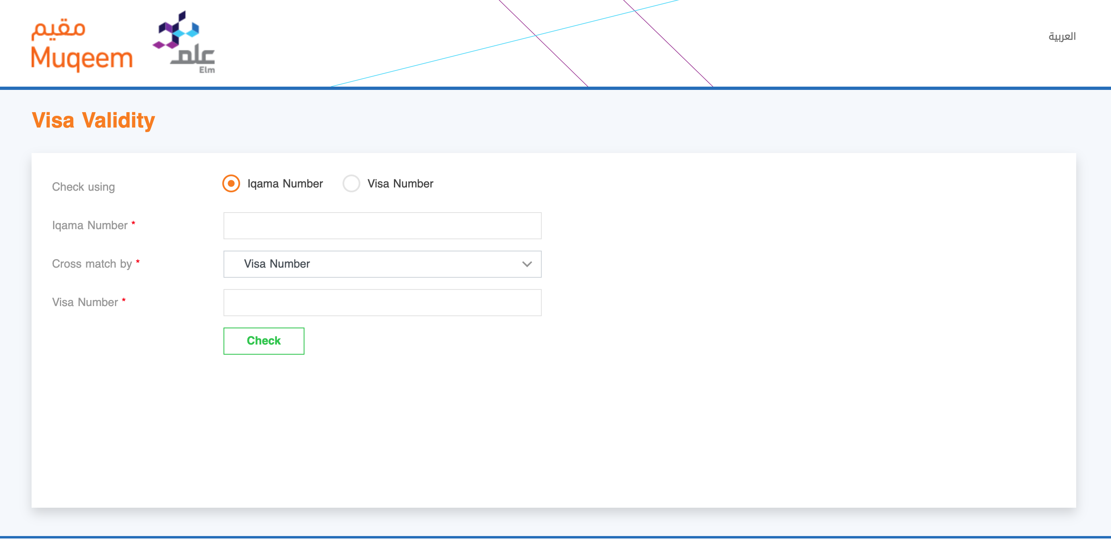Submit the visa validity check form
Screen dimensions: 1111x549
(263, 341)
